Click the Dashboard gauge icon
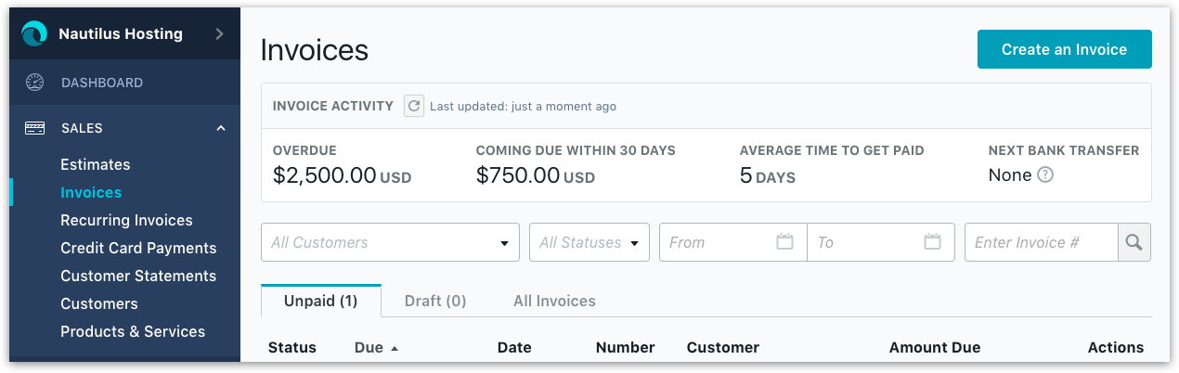The height and width of the screenshot is (373, 1179). coord(34,83)
